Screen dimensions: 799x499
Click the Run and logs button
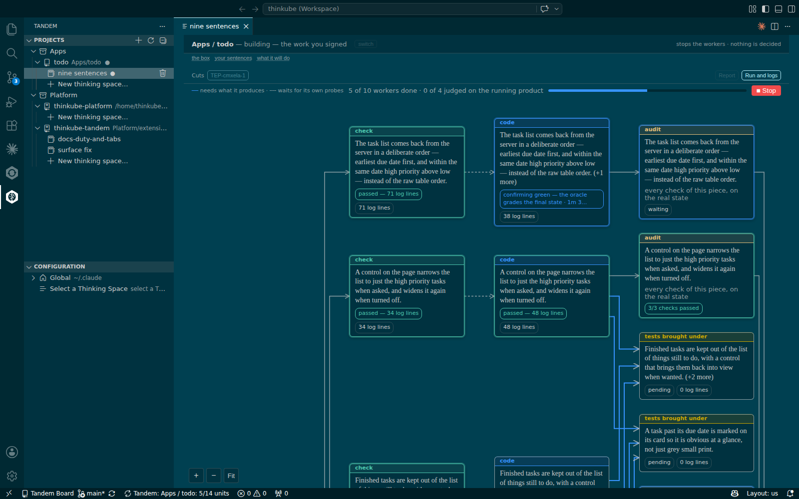761,75
